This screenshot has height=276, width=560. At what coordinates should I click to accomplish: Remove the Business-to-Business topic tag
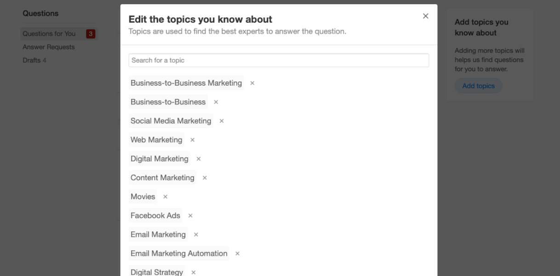point(216,102)
